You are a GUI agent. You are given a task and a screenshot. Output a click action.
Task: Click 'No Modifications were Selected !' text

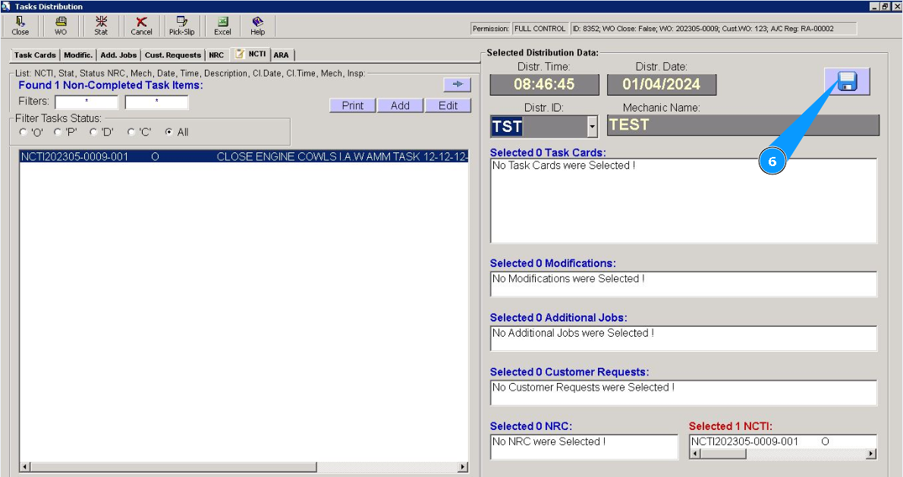[568, 278]
